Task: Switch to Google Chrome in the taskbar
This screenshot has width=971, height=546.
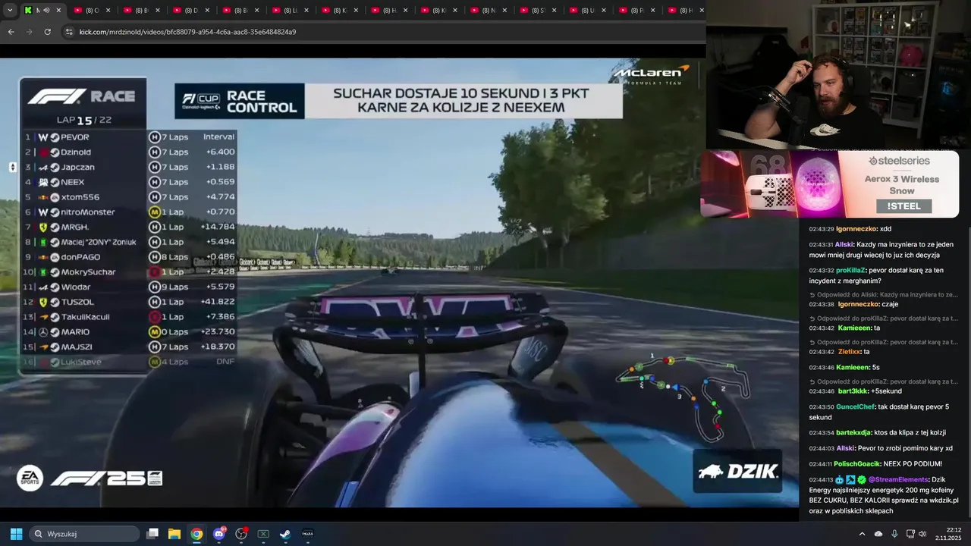Action: pyautogui.click(x=196, y=534)
